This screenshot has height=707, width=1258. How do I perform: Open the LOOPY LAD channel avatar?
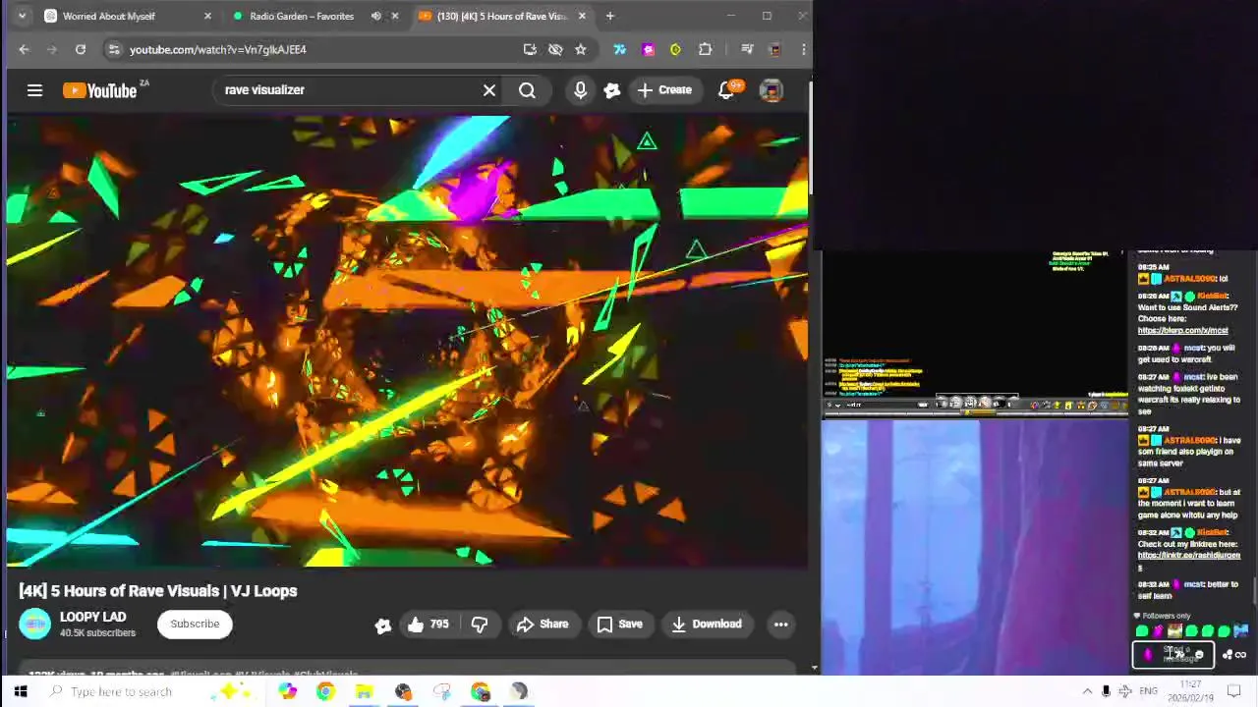(34, 624)
